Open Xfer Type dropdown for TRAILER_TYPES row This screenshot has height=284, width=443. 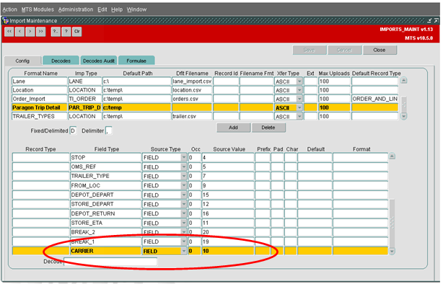coord(299,116)
